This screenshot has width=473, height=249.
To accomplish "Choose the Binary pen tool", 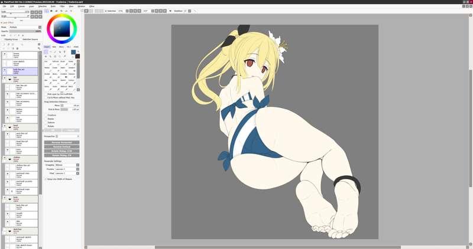I will (x=56, y=76).
